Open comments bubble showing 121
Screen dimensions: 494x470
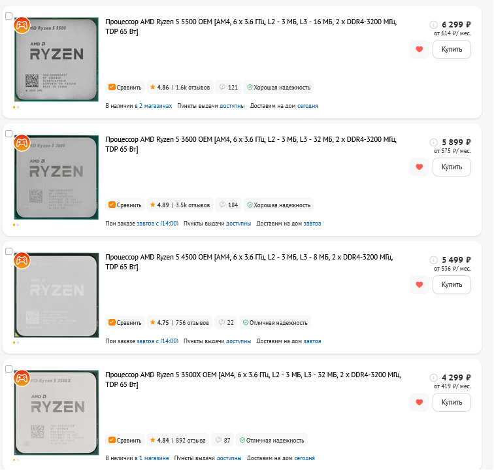229,87
